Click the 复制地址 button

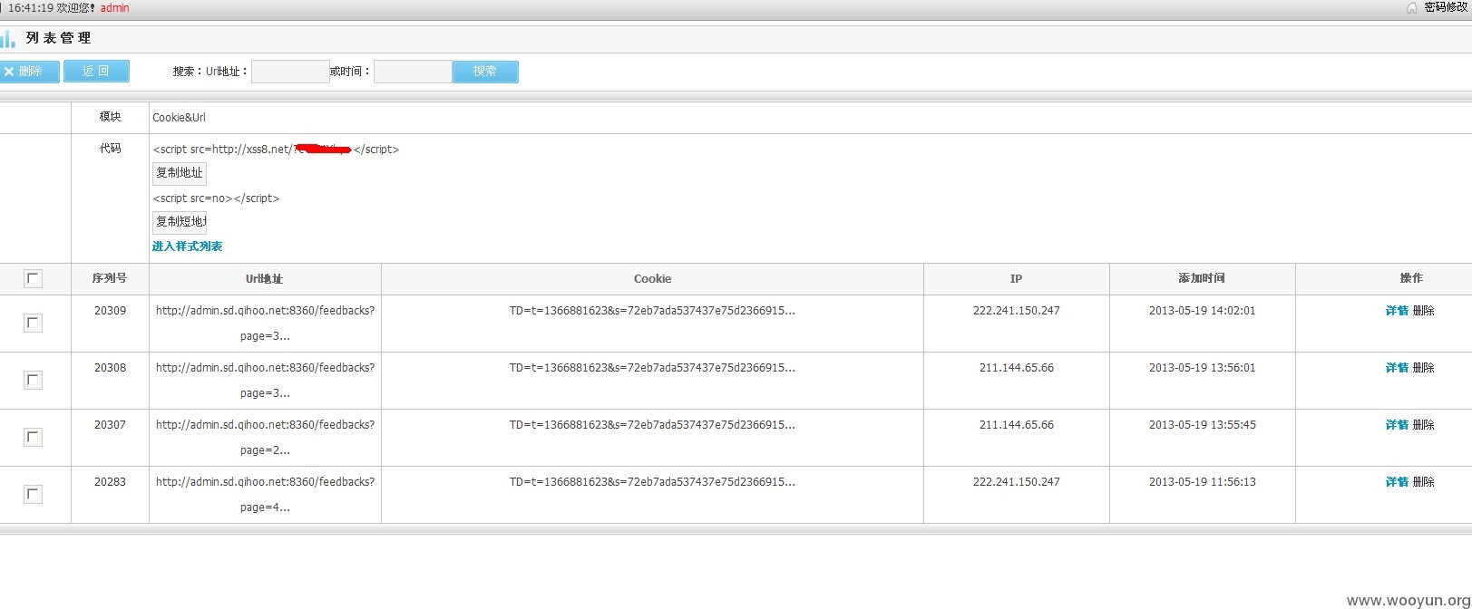(180, 173)
